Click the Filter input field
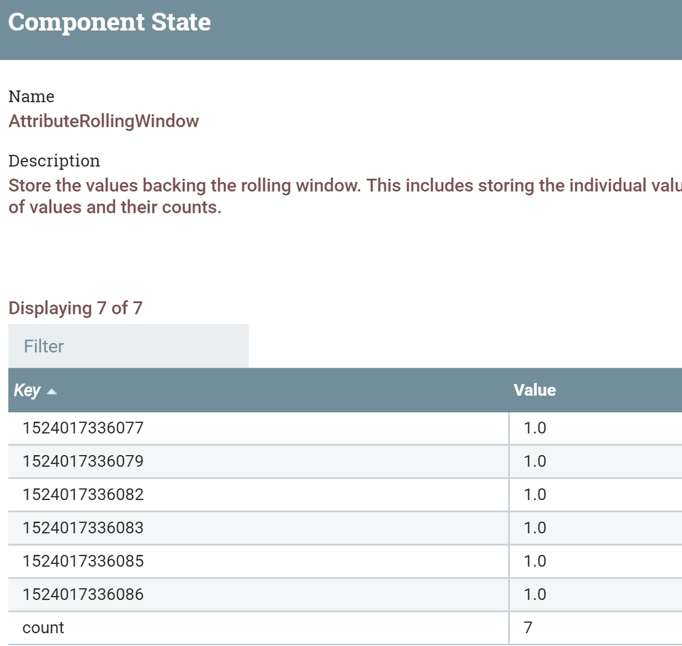Image resolution: width=682 pixels, height=646 pixels. [128, 346]
